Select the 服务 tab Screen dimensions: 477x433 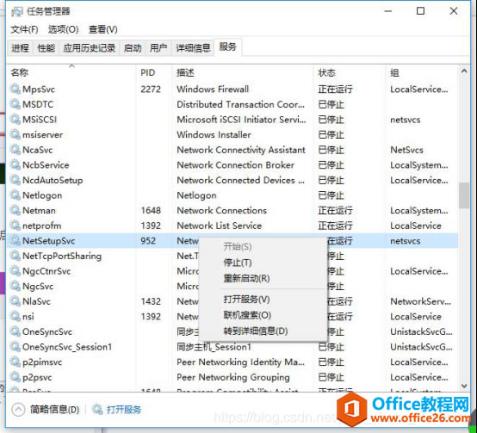pos(228,47)
